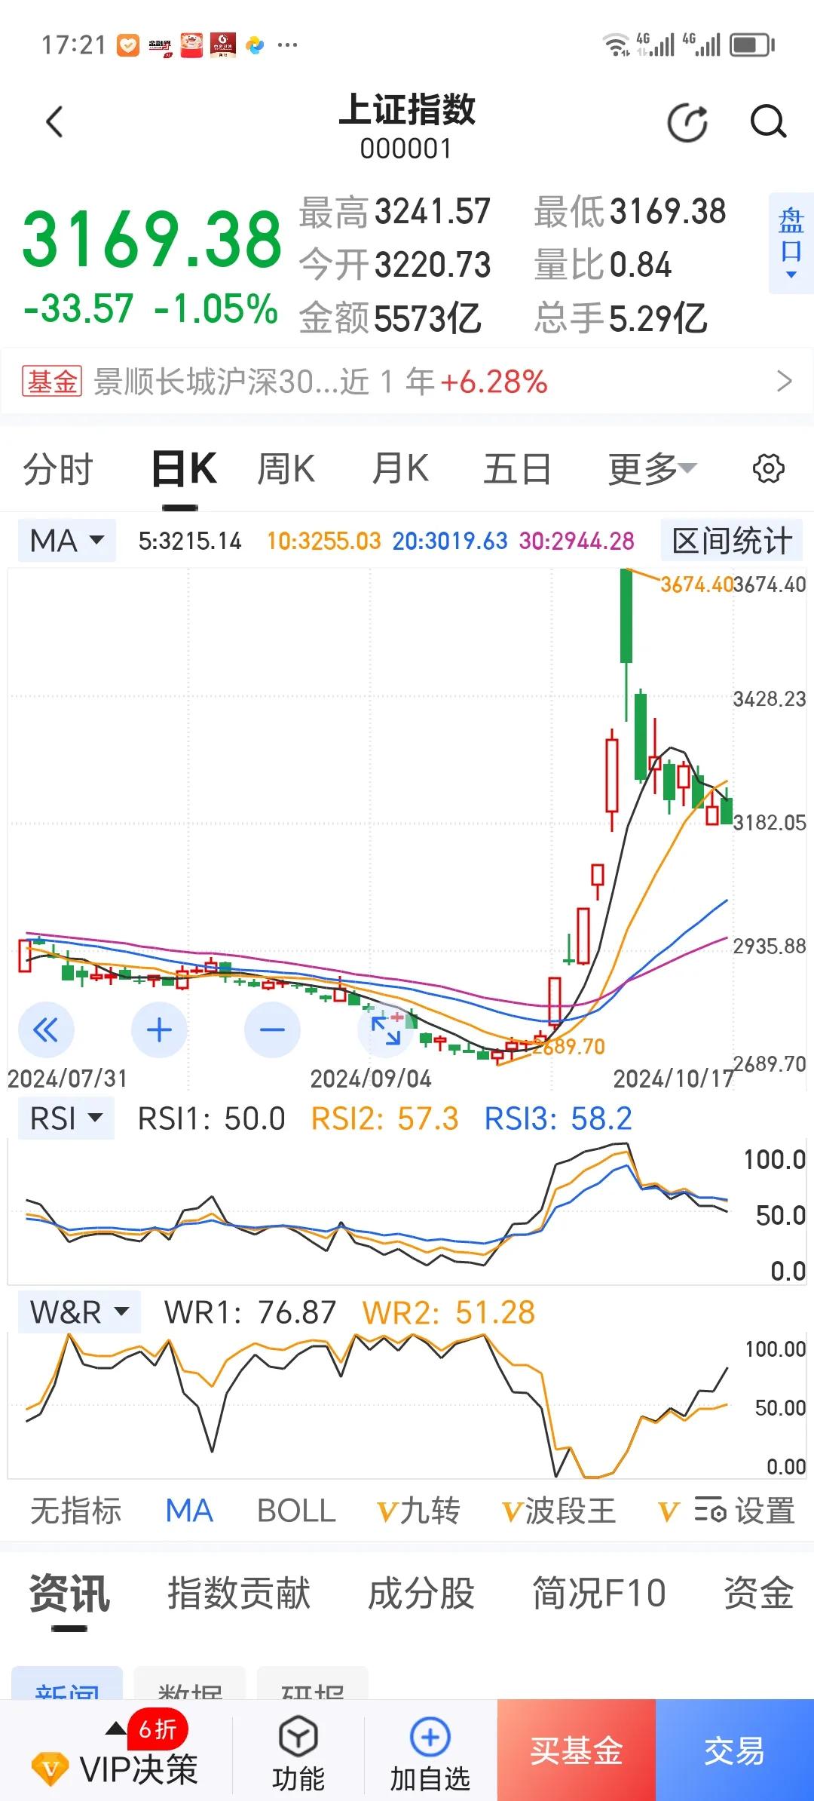Image resolution: width=814 pixels, height=1801 pixels.
Task: Tap the 3674.40 peak candle label
Action: pyautogui.click(x=696, y=584)
